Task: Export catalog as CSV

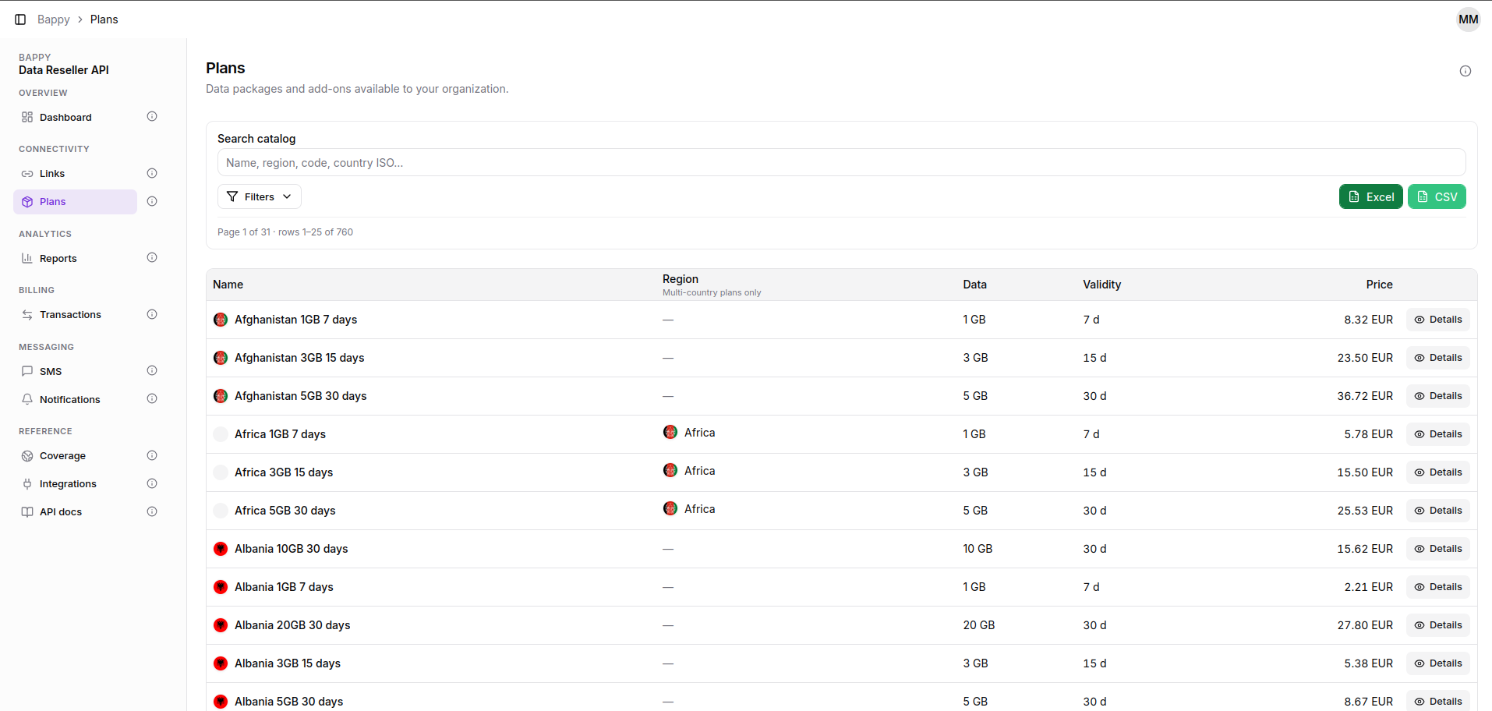Action: coord(1437,196)
